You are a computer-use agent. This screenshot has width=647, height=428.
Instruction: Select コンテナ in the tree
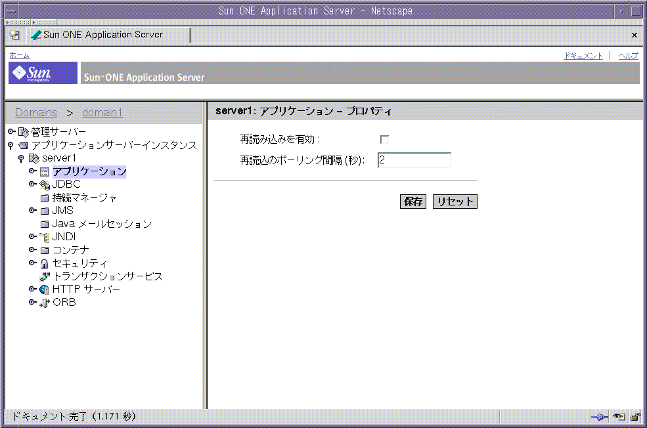click(x=70, y=250)
